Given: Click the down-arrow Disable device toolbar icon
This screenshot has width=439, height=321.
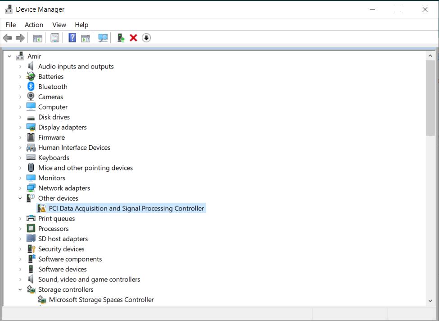Looking at the screenshot, I should click(x=146, y=38).
